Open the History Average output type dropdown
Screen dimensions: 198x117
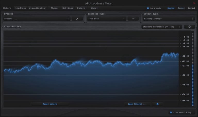coord(169,19)
